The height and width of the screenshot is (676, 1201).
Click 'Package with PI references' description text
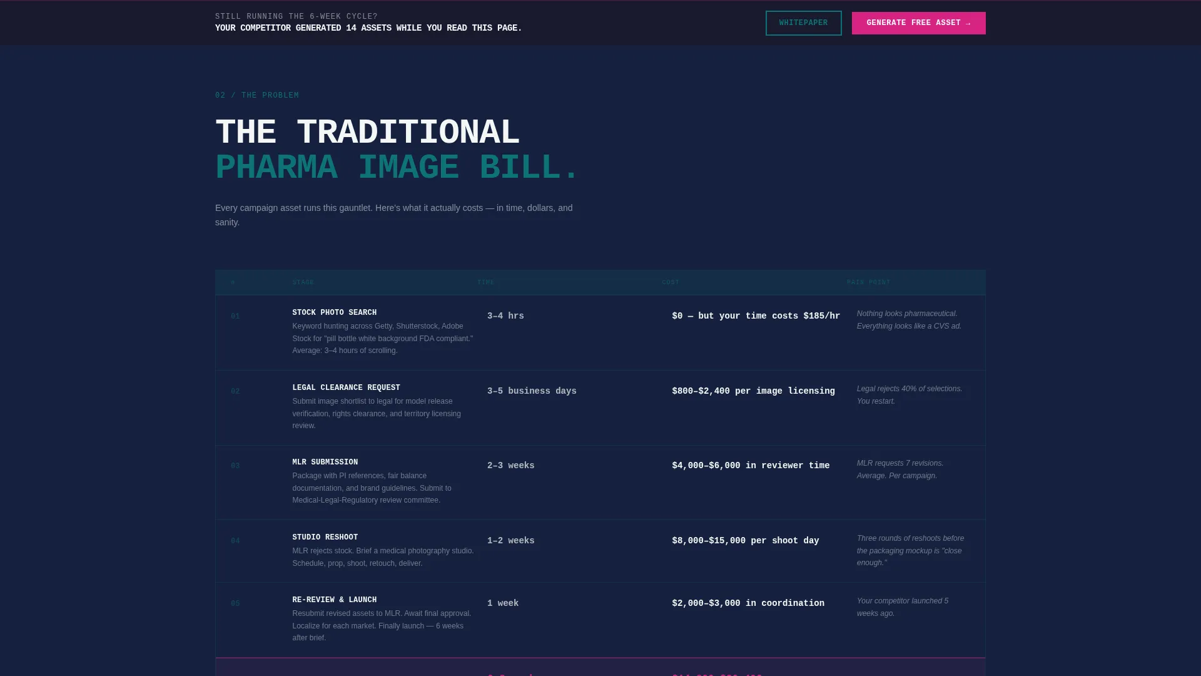(372, 488)
